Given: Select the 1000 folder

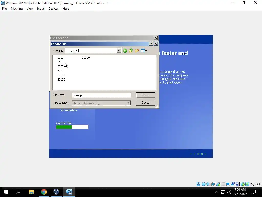Looking at the screenshot, I should tap(60, 58).
